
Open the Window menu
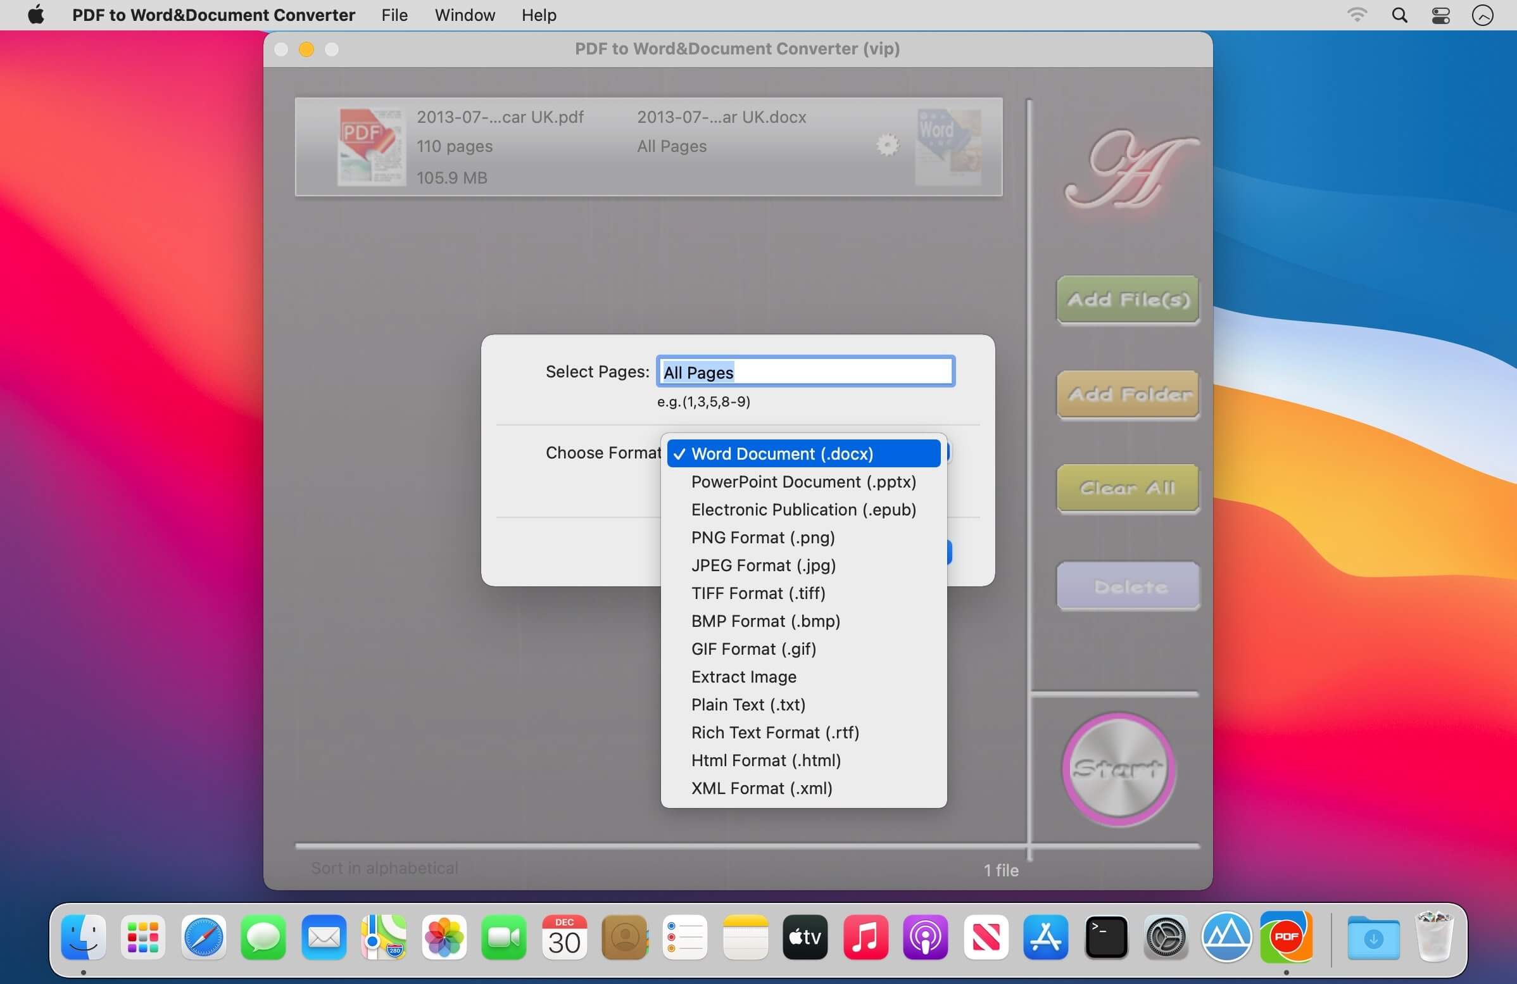tap(464, 15)
